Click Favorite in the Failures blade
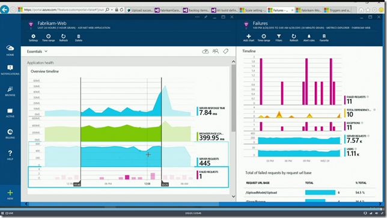This screenshot has width=387, height=218. 324,38
